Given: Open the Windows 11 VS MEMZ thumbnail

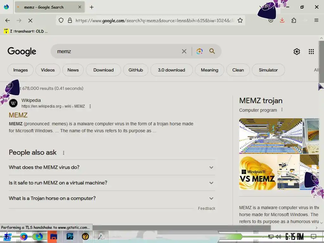Looking at the screenshot, I should [x=258, y=172].
